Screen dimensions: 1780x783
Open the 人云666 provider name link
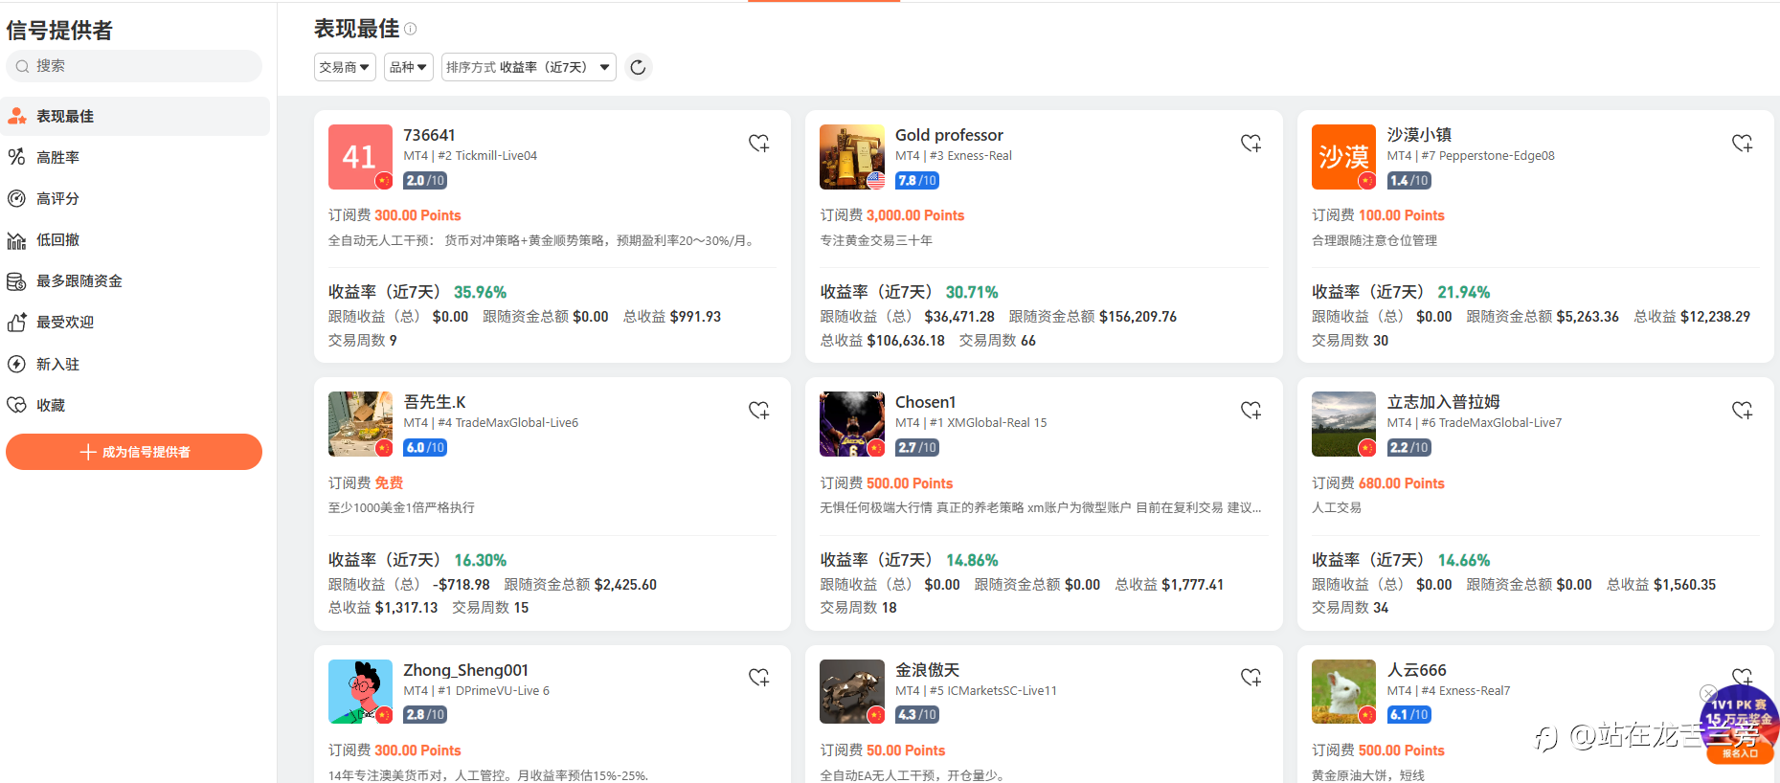click(x=1416, y=670)
